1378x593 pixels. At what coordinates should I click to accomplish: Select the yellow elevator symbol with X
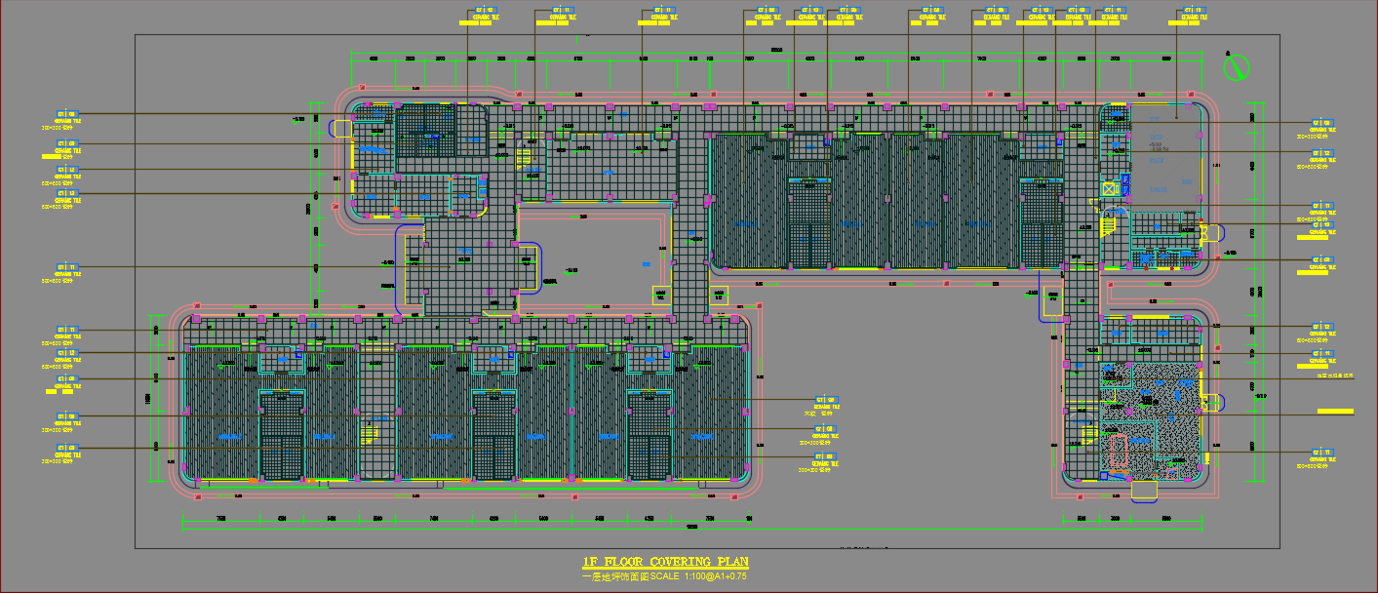pyautogui.click(x=1109, y=188)
